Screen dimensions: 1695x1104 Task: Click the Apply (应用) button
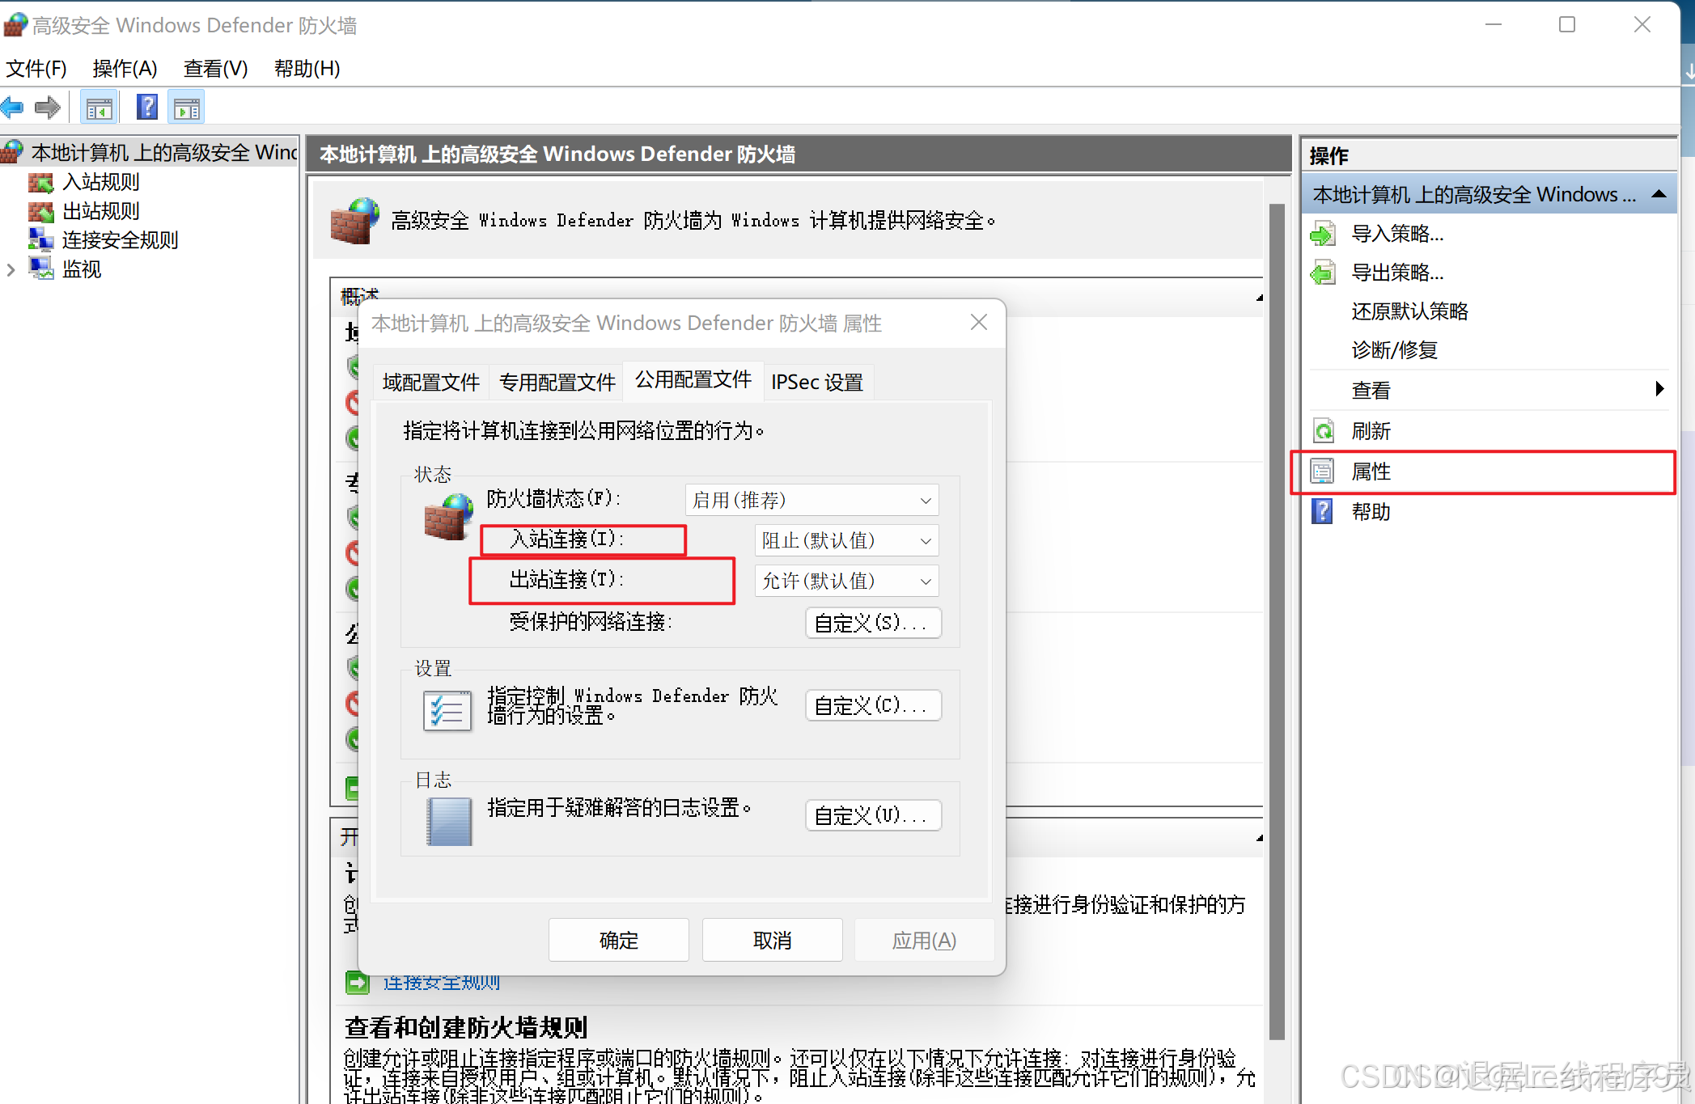[x=924, y=940]
